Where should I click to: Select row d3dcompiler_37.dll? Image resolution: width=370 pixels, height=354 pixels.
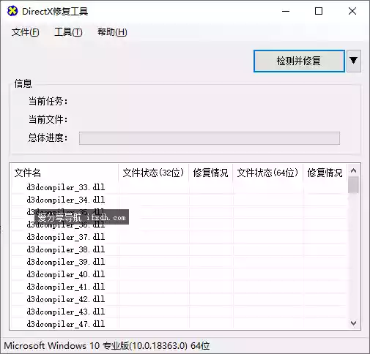179,237
